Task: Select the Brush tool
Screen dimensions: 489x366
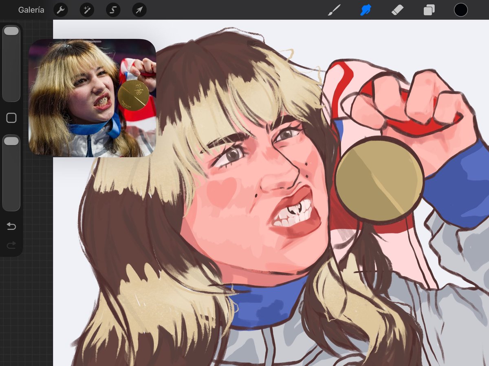Action: coord(334,10)
